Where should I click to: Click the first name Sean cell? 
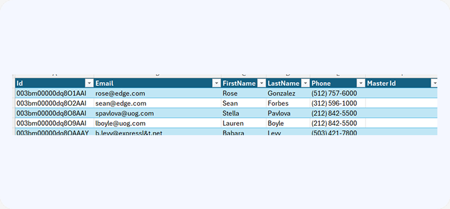(243, 103)
